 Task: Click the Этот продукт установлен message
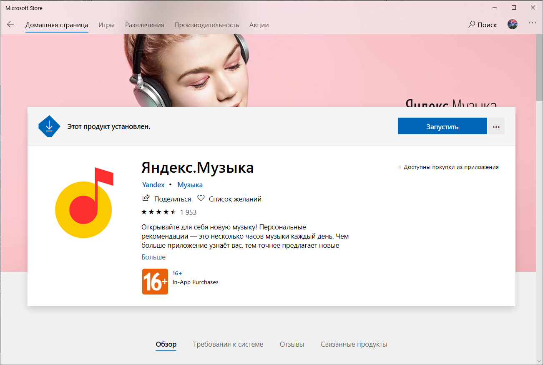[x=109, y=126]
